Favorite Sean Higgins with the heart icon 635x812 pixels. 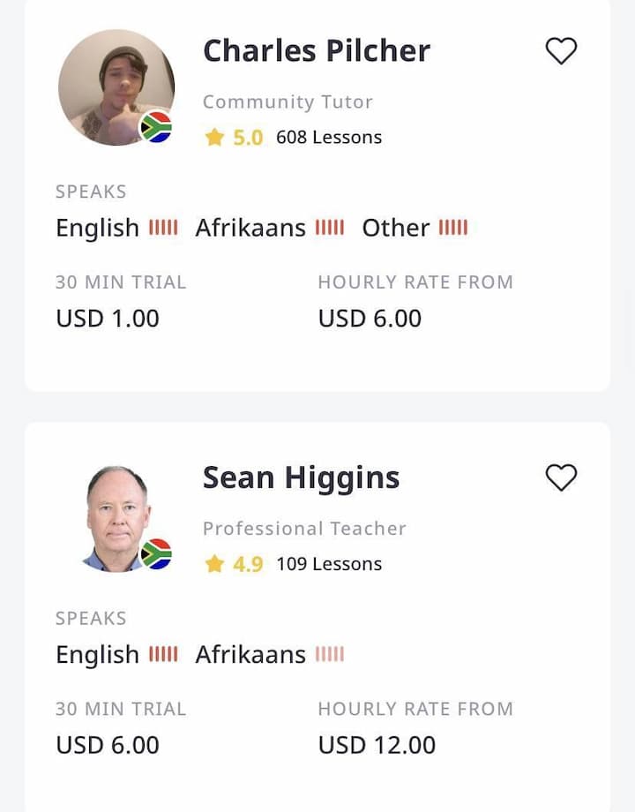561,477
